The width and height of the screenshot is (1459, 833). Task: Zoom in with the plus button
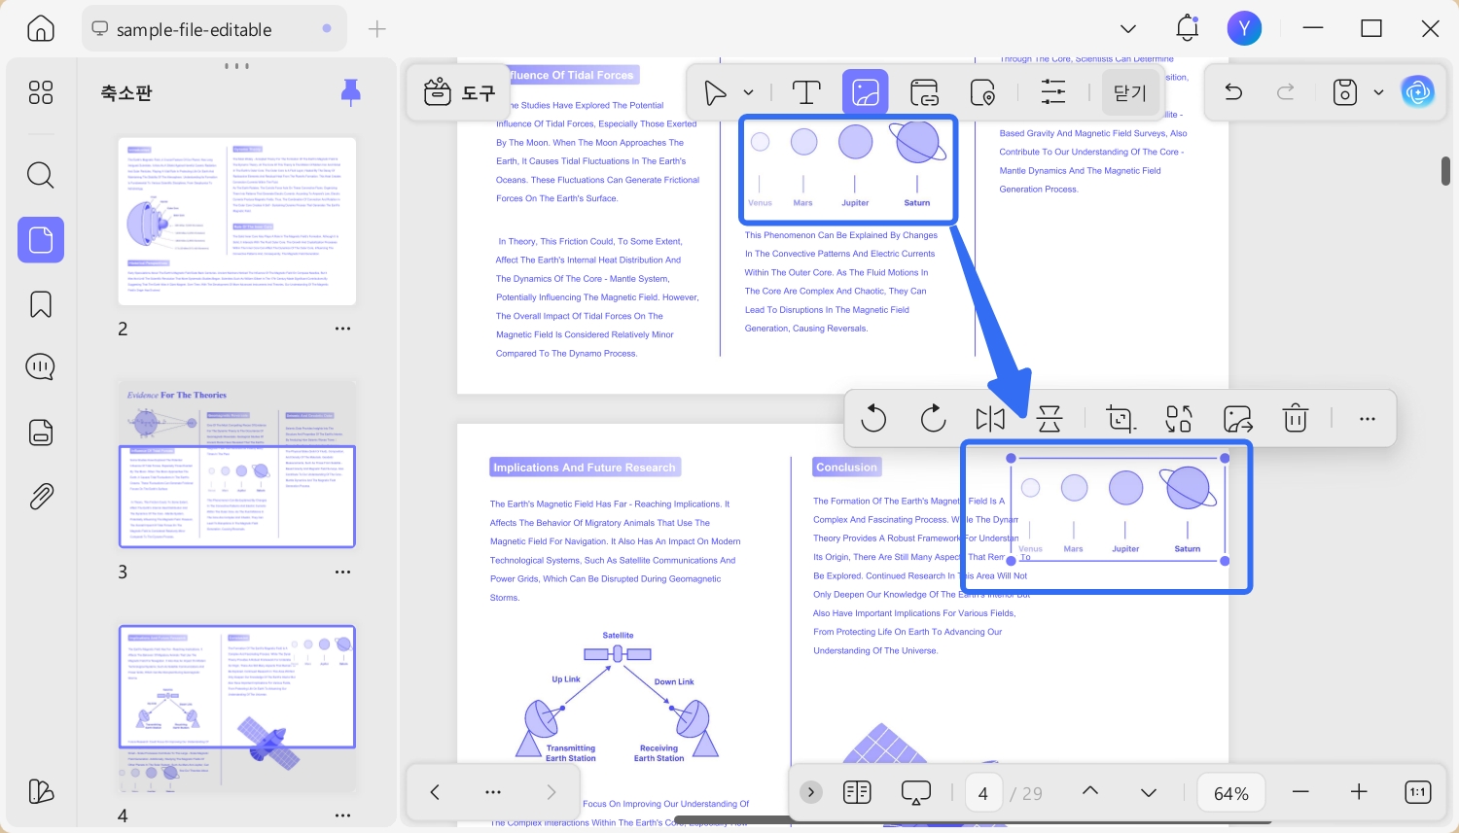tap(1359, 792)
